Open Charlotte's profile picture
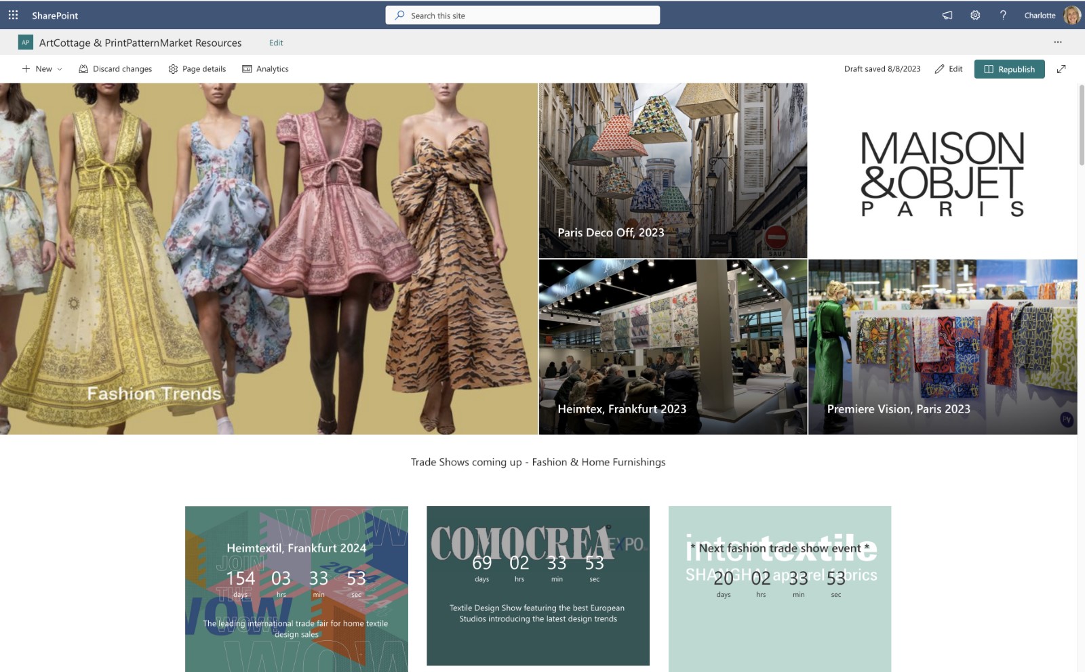Viewport: 1085px width, 672px height. point(1072,15)
